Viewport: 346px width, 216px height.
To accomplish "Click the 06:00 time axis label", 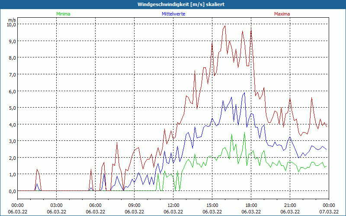I will 96,205.
